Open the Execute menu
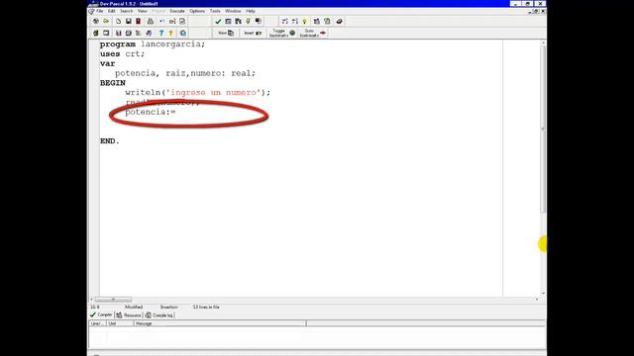 pyautogui.click(x=177, y=11)
